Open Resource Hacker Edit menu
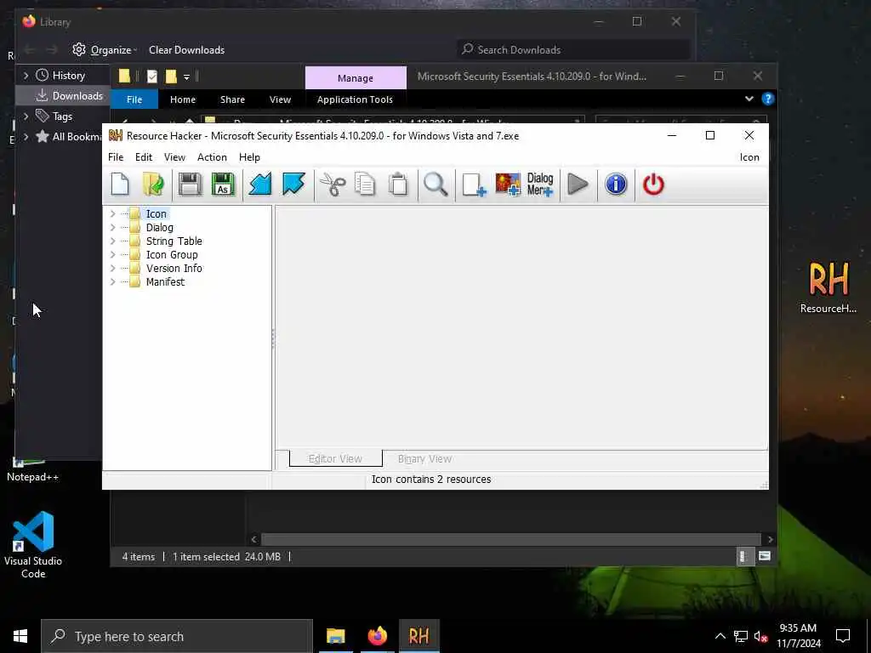871x653 pixels. coord(143,157)
